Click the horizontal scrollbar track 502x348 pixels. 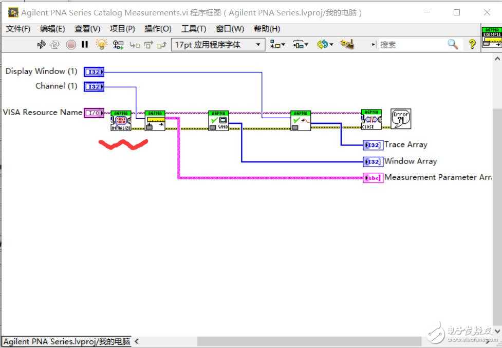(x=310, y=341)
